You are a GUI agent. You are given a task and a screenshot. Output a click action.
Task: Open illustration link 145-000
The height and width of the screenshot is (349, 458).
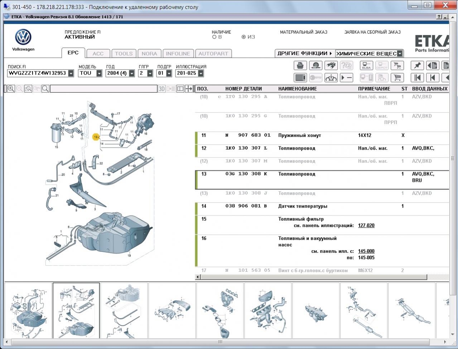[366, 251]
